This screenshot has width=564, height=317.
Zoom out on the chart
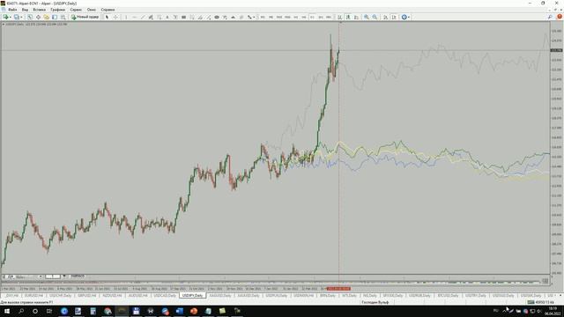coord(375,17)
